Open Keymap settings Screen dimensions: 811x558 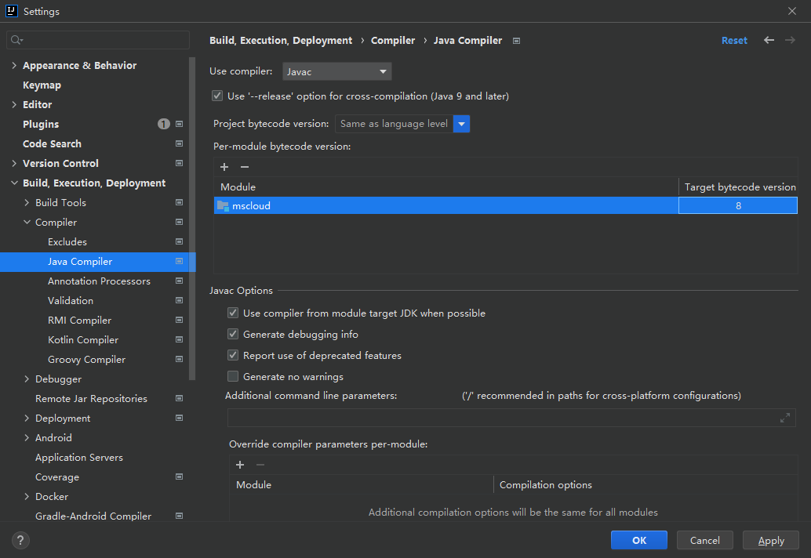42,85
